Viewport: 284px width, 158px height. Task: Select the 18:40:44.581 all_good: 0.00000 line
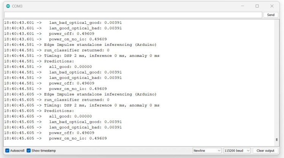click(x=48, y=67)
